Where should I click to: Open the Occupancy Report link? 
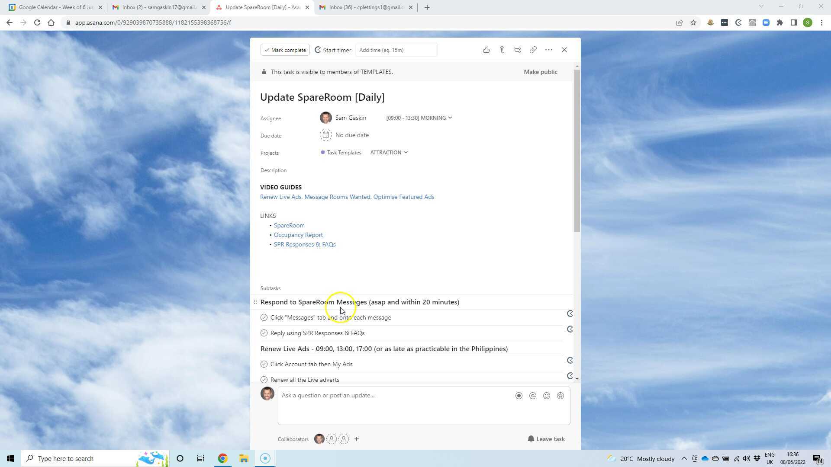pos(298,235)
